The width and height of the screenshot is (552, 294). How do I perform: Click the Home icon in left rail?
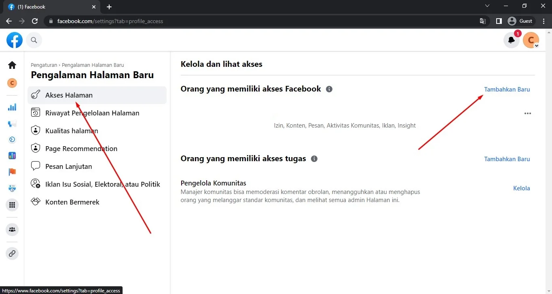[12, 65]
